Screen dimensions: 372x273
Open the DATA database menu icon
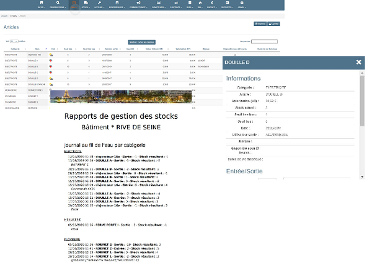pos(190,3)
